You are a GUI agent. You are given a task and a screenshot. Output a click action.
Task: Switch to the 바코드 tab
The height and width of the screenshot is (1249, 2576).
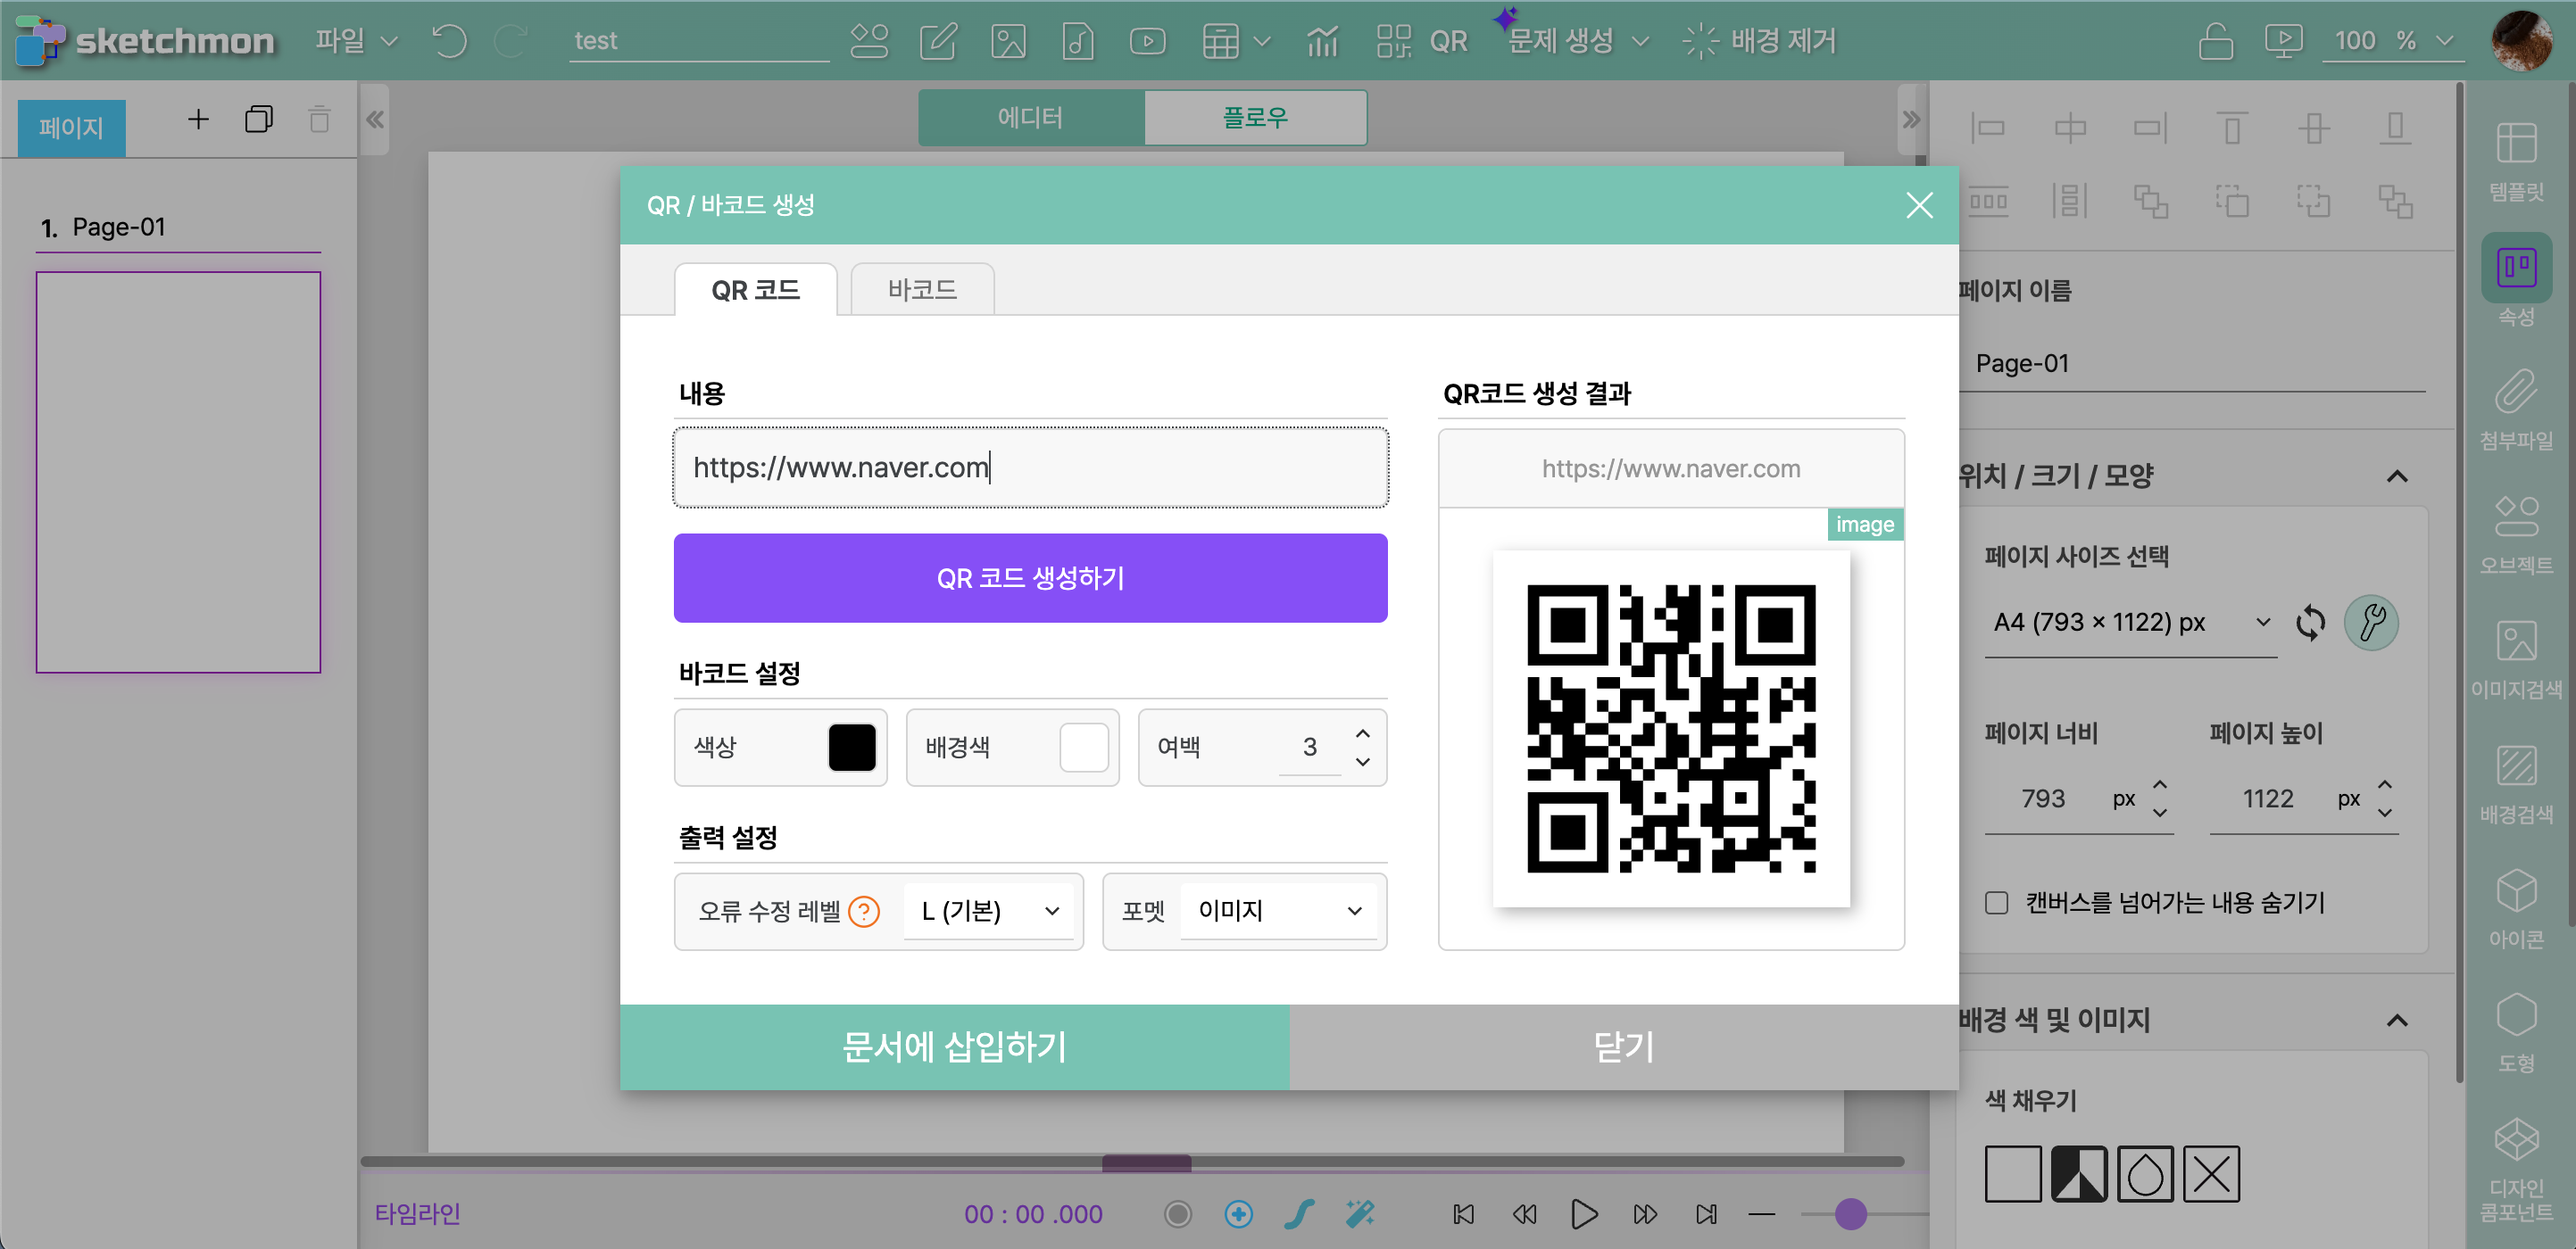tap(921, 290)
